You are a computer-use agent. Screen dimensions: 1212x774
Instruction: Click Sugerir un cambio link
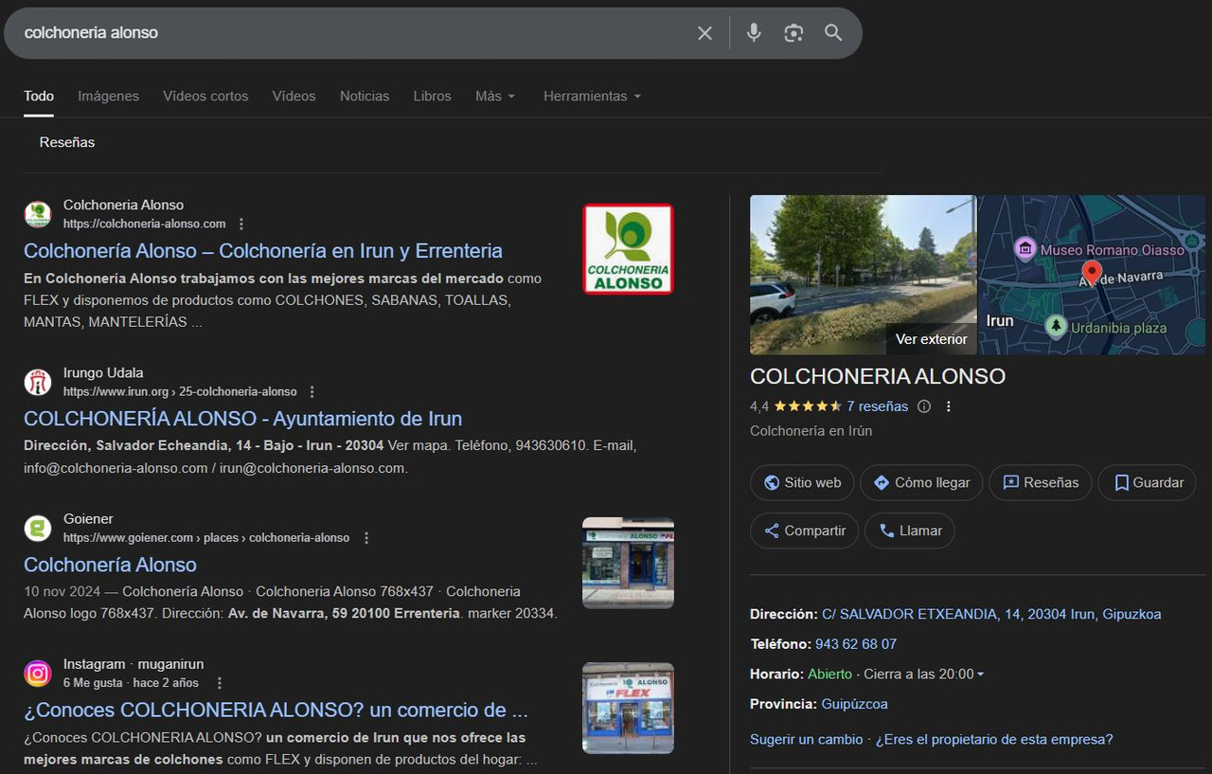coord(807,739)
